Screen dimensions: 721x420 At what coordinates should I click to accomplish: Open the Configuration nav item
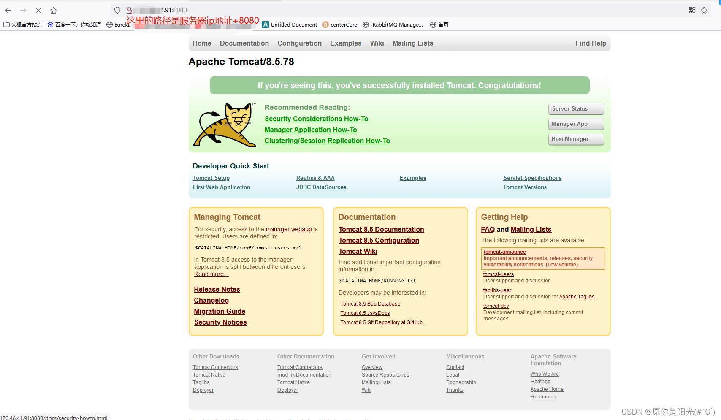299,43
